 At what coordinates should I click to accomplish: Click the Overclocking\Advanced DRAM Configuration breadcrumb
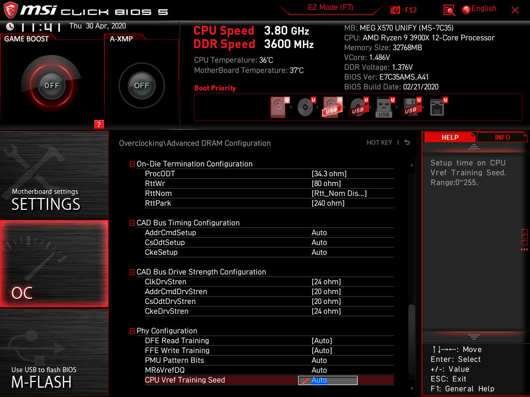[x=195, y=143]
